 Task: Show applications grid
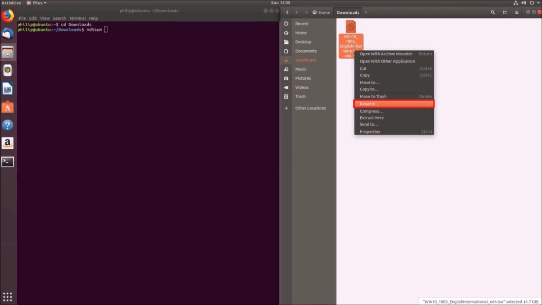tap(7, 297)
